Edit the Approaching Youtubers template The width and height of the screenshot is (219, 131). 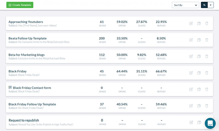(191, 24)
